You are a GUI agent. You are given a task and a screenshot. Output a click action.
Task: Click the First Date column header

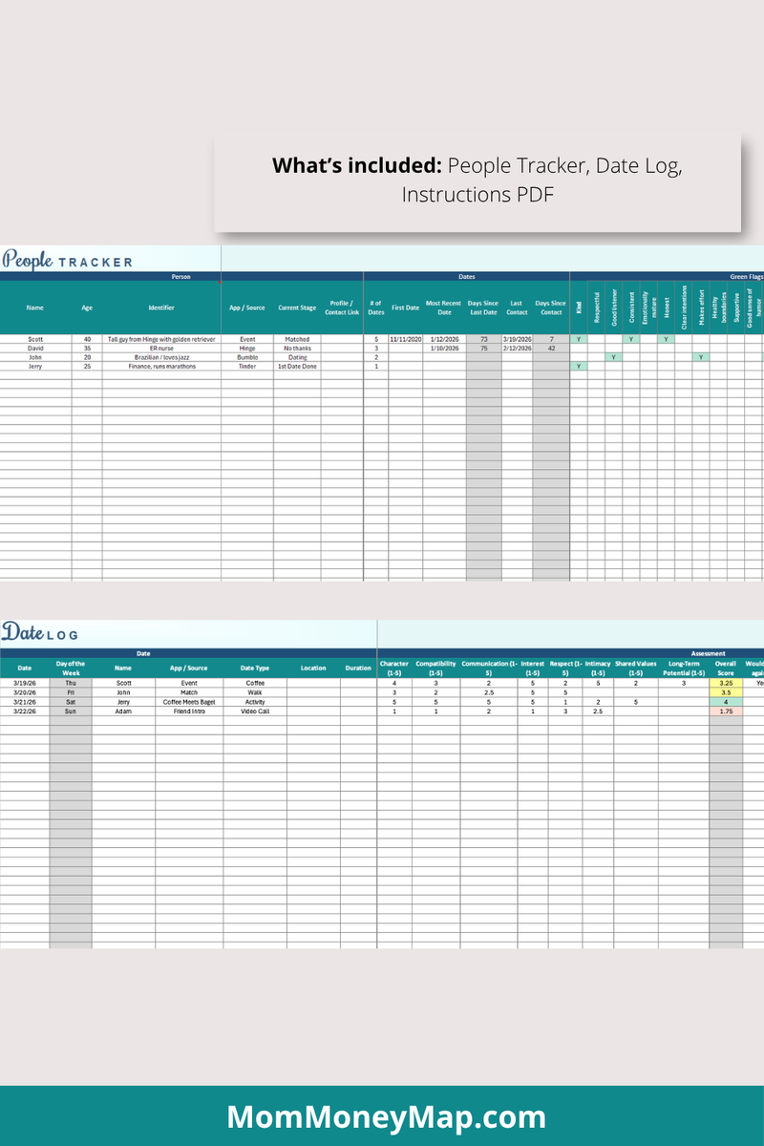(405, 308)
